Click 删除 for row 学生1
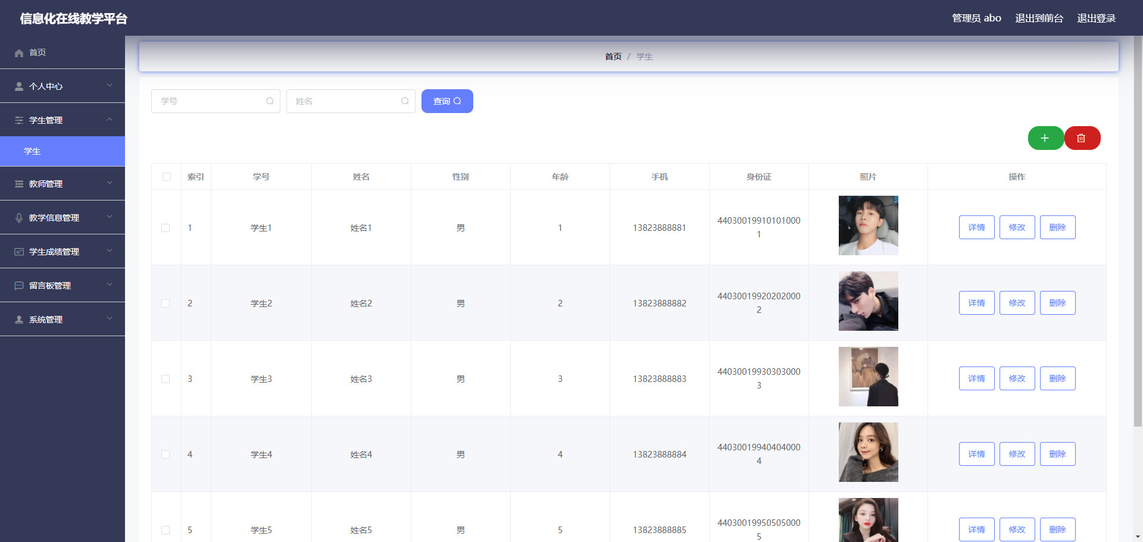The width and height of the screenshot is (1143, 542). pyautogui.click(x=1057, y=227)
